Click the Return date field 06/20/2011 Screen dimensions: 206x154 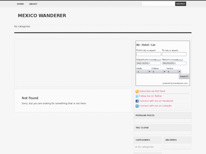174,63
